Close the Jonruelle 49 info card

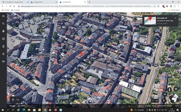176,18
